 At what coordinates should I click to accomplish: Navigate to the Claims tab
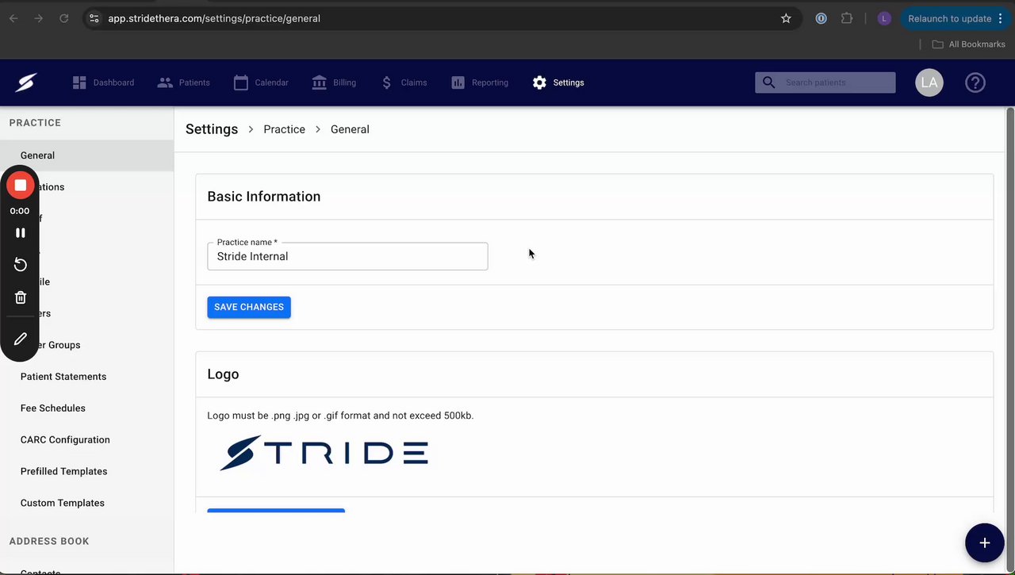point(404,82)
